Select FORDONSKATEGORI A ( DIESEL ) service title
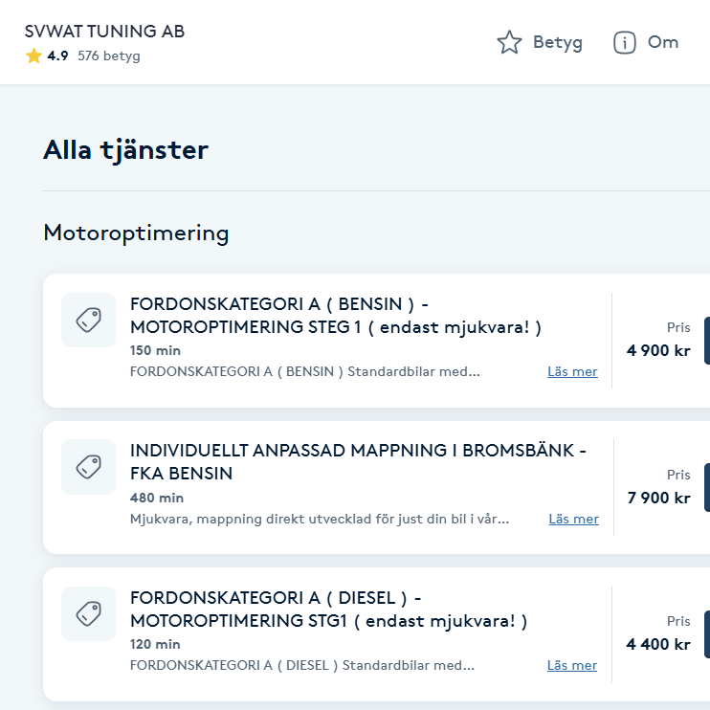Screen dimensions: 710x710 click(x=329, y=610)
